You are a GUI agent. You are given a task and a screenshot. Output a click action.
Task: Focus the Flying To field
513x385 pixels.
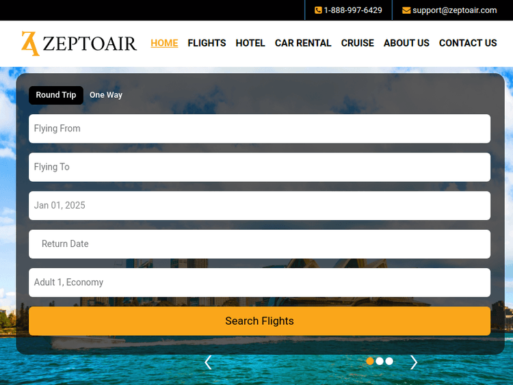click(x=259, y=167)
